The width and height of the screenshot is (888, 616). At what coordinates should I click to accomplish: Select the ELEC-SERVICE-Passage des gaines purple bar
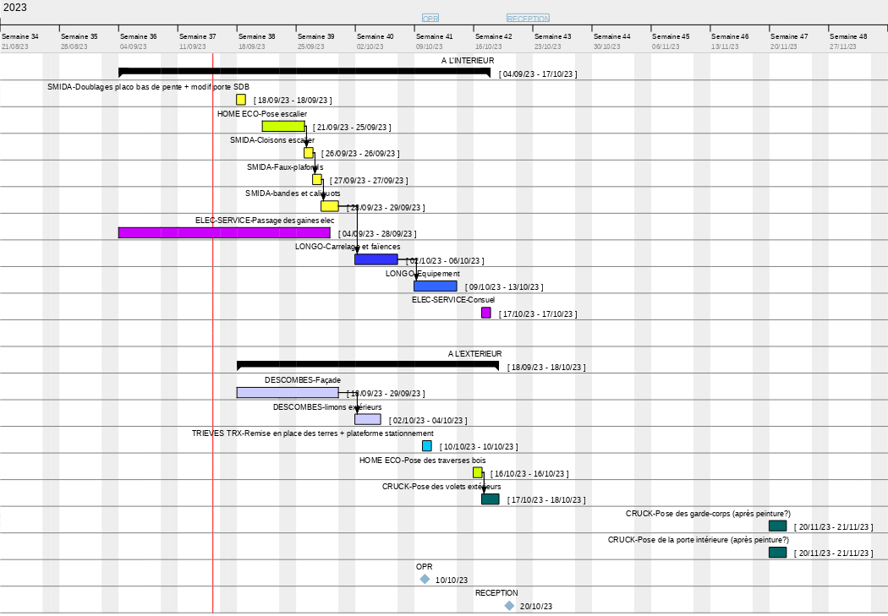tap(224, 232)
